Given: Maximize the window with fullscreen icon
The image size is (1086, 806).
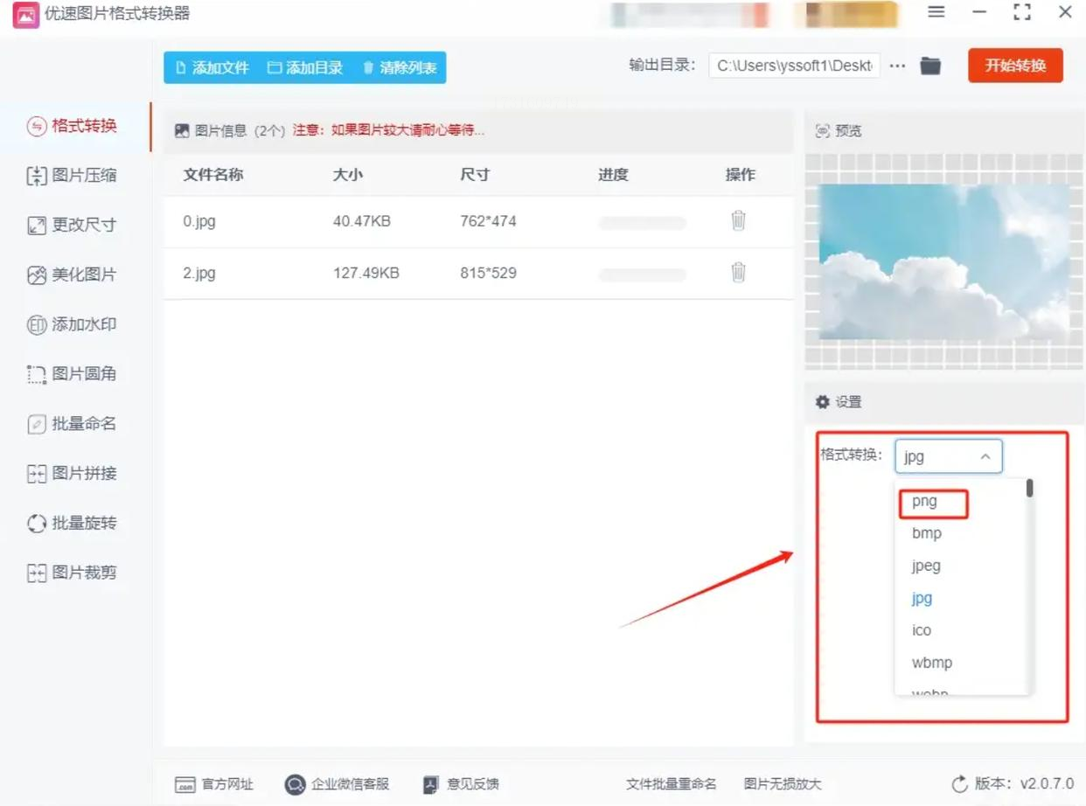Looking at the screenshot, I should (1021, 12).
